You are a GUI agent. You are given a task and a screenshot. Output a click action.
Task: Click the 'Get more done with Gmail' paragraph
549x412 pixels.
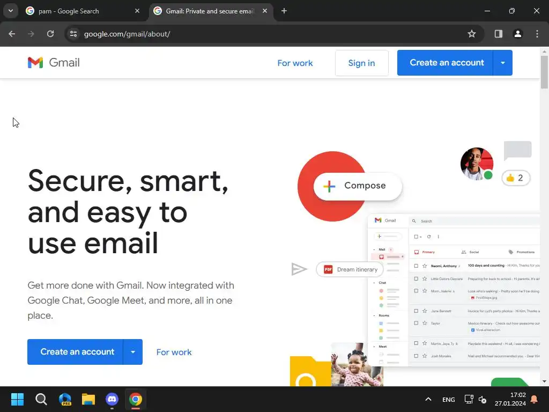[131, 300]
